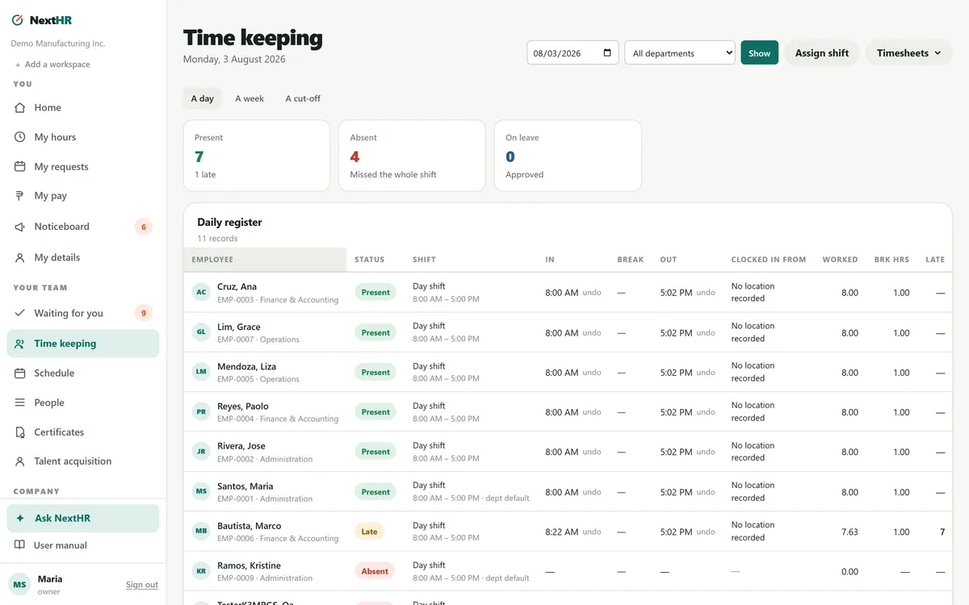
Task: Switch to the A day tab
Action: pos(203,98)
